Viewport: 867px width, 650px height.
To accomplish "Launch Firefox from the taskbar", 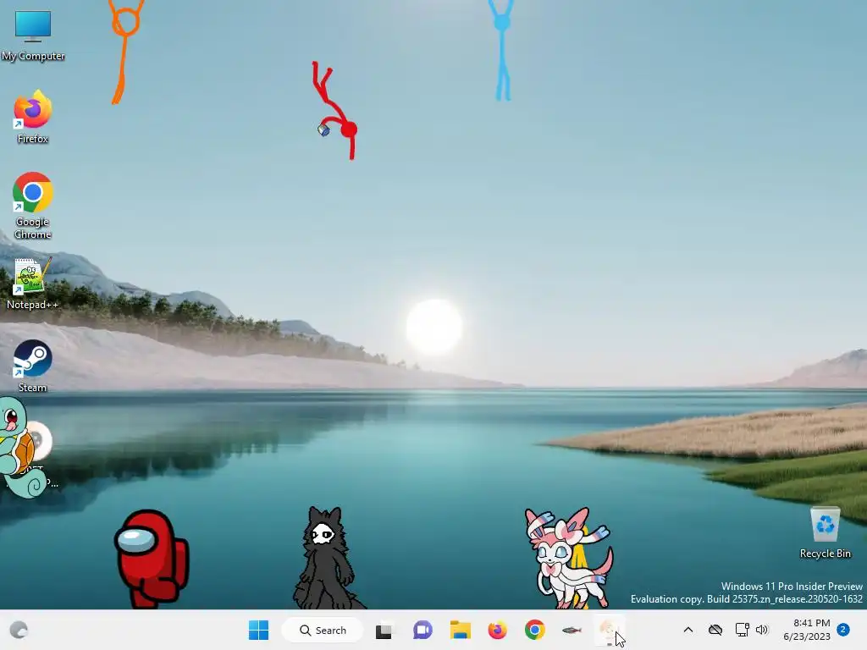I will [x=498, y=630].
